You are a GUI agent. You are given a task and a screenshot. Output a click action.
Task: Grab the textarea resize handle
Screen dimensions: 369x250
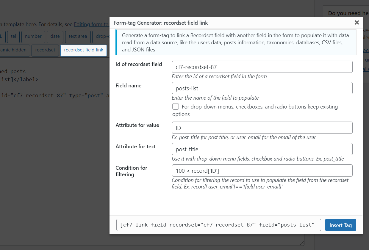tap(302, 243)
